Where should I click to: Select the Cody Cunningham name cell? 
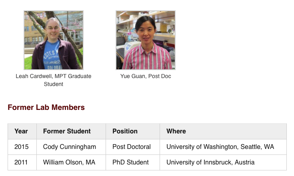70,147
